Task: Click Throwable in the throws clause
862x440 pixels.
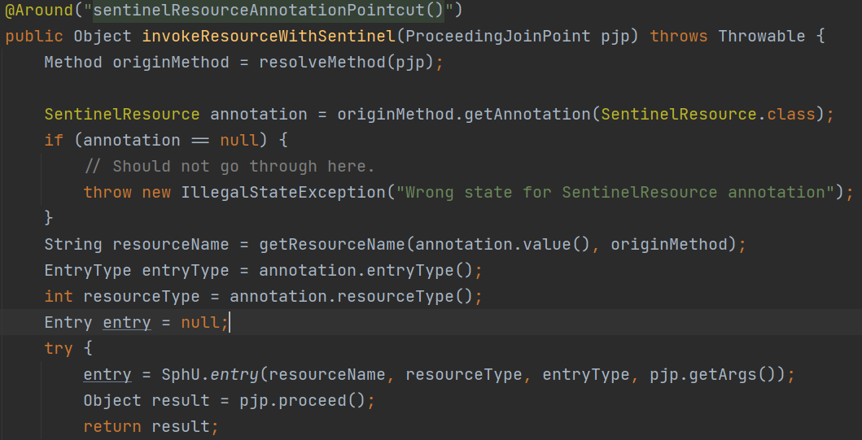Action: (762, 37)
